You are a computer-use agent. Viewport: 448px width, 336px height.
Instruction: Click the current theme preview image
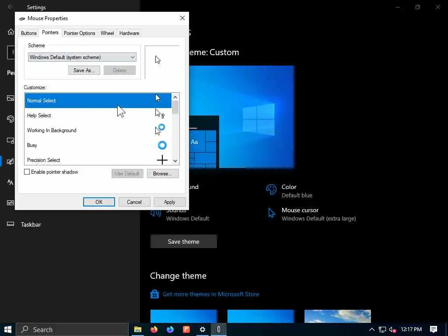point(241,117)
